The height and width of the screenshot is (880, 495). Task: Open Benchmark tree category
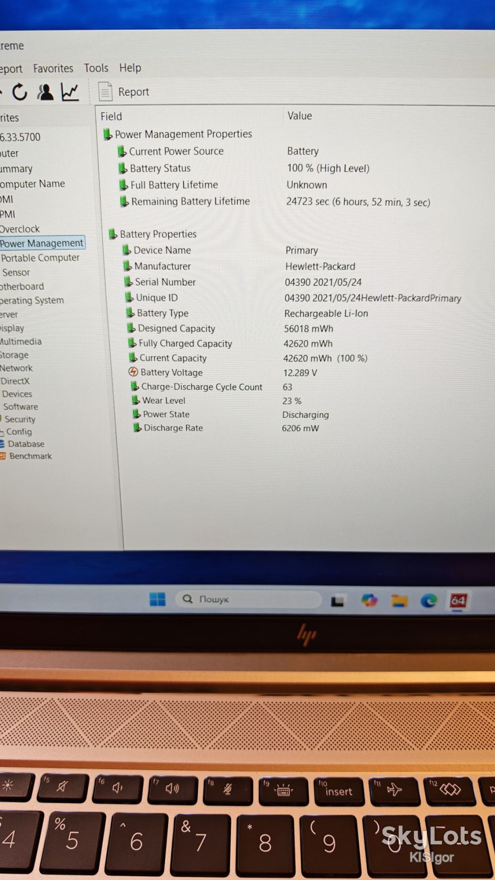click(x=30, y=456)
